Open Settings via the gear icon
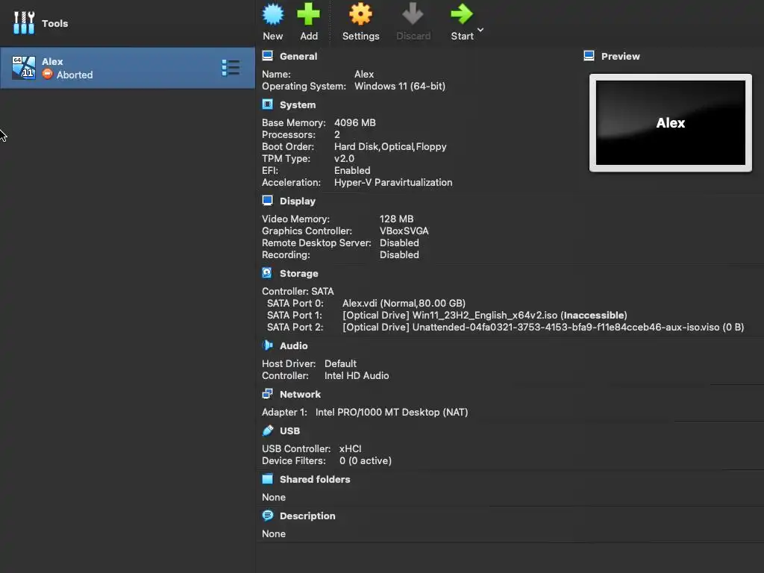The image size is (764, 573). pyautogui.click(x=360, y=14)
